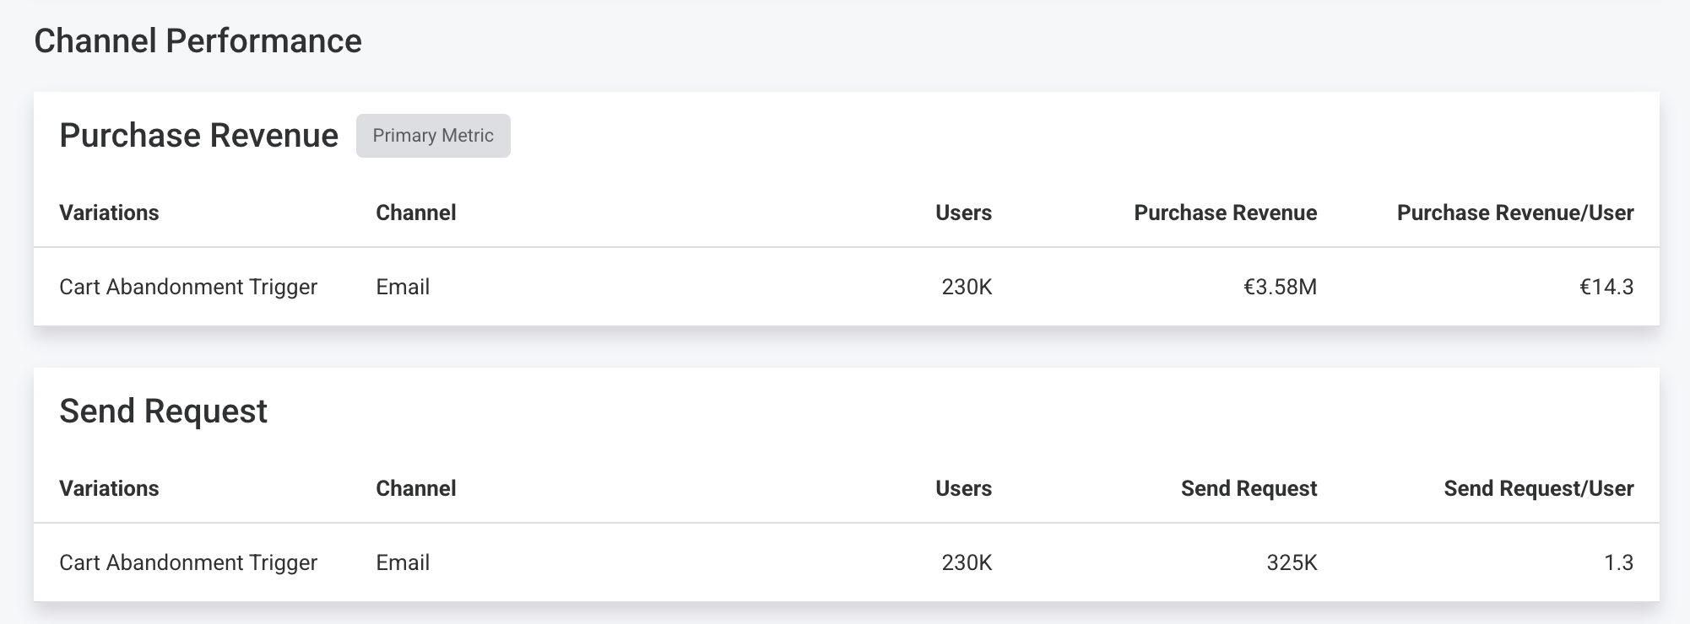Open Cart Abandonment Trigger in Purchase Revenue table
The image size is (1690, 624).
coord(188,287)
